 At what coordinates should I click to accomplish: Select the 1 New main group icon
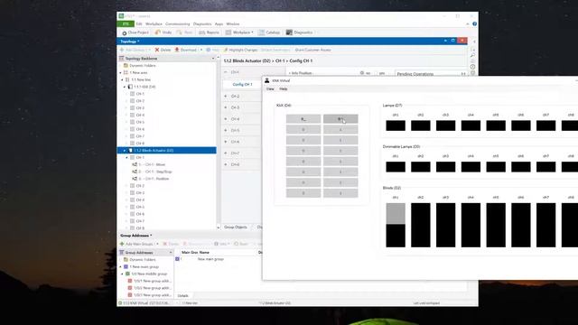[x=126, y=267]
